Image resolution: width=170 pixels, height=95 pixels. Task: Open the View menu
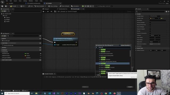tap(20, 1)
